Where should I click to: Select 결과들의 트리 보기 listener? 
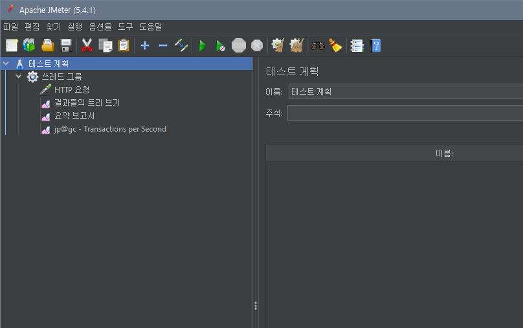[x=87, y=102]
